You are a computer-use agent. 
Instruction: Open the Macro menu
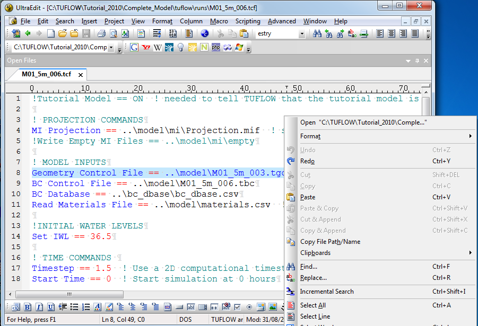pos(219,21)
